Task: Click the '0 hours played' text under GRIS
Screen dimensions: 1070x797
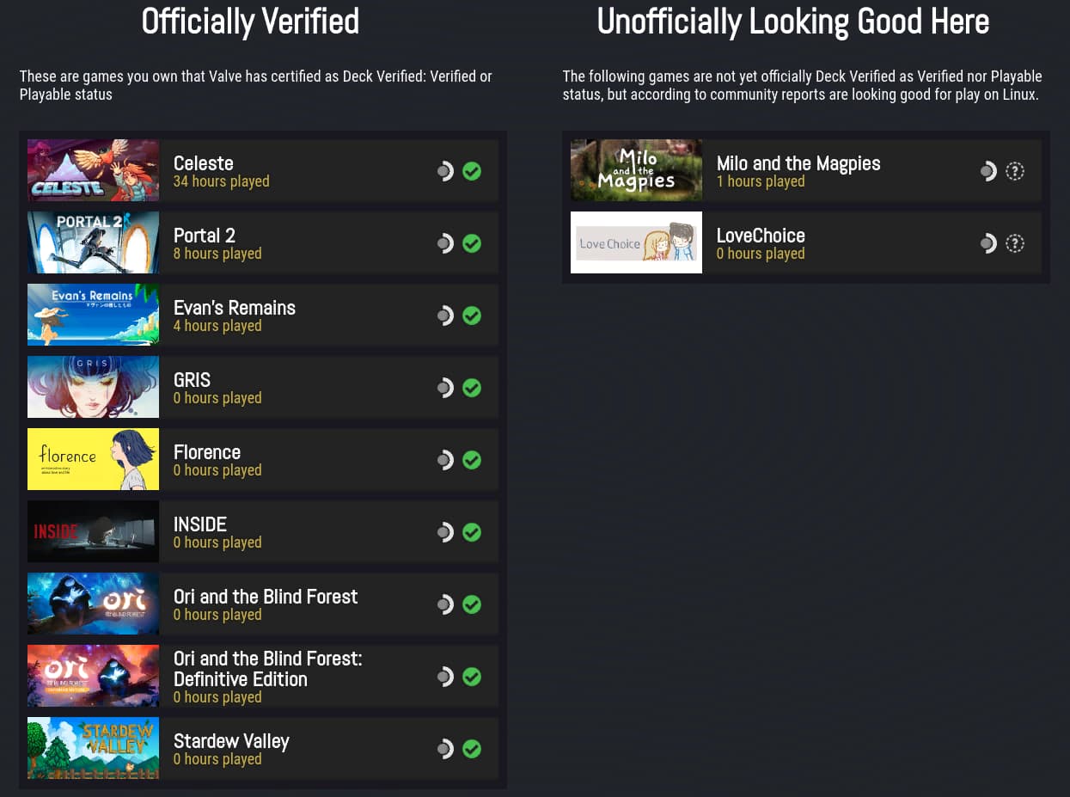Action: click(x=217, y=398)
